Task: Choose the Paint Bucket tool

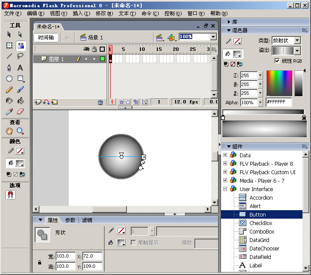Action: [x=20, y=101]
